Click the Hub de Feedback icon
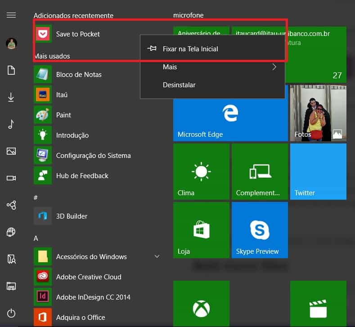 [43, 175]
